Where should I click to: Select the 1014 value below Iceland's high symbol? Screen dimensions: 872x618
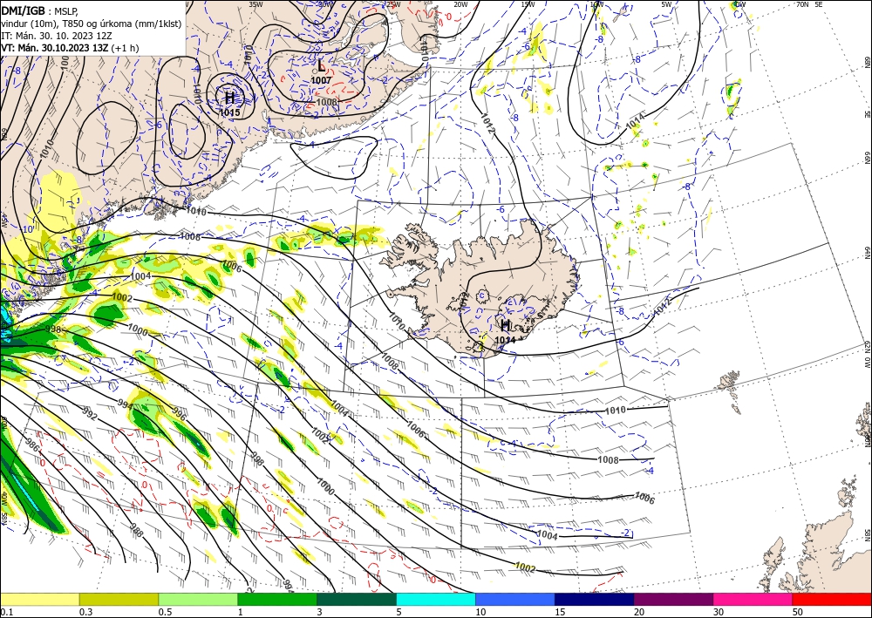tap(505, 340)
